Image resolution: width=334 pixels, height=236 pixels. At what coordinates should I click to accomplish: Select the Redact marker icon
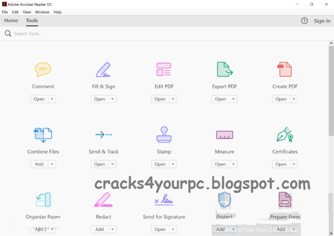click(x=104, y=200)
